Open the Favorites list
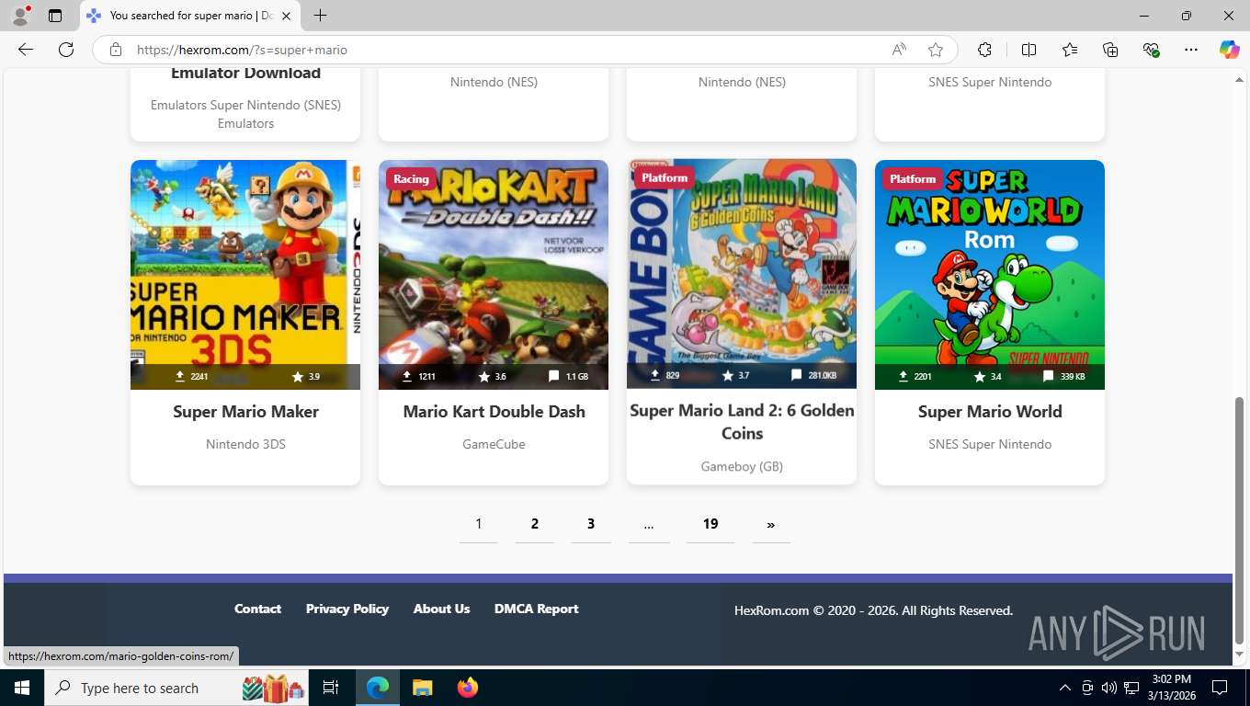The image size is (1250, 706). pyautogui.click(x=1070, y=50)
